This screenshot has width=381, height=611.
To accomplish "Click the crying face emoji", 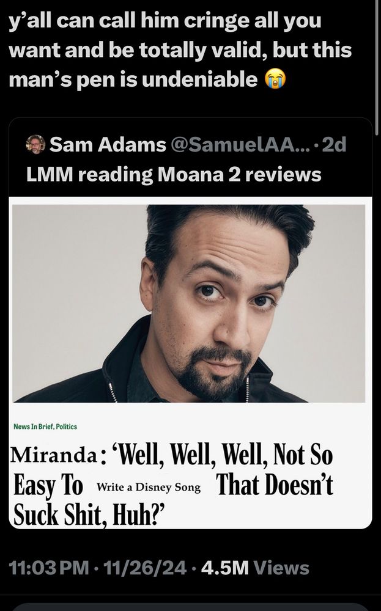I will click(x=275, y=79).
